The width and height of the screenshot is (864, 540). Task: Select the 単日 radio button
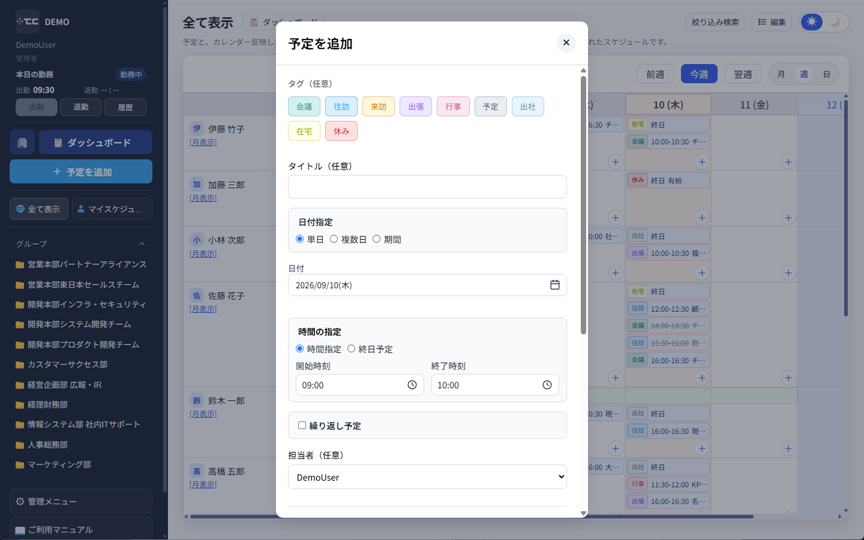(300, 239)
